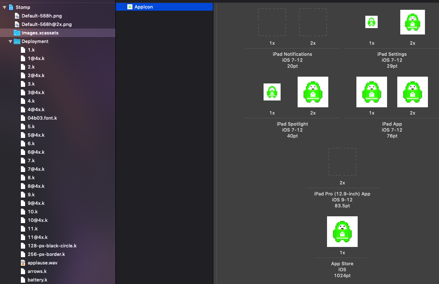Click the iPad App label text
Viewport: 439px width, 284px height.
tap(392, 124)
